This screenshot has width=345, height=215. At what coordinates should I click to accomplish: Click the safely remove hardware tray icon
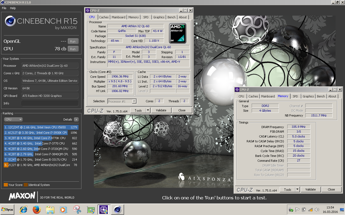291,210
